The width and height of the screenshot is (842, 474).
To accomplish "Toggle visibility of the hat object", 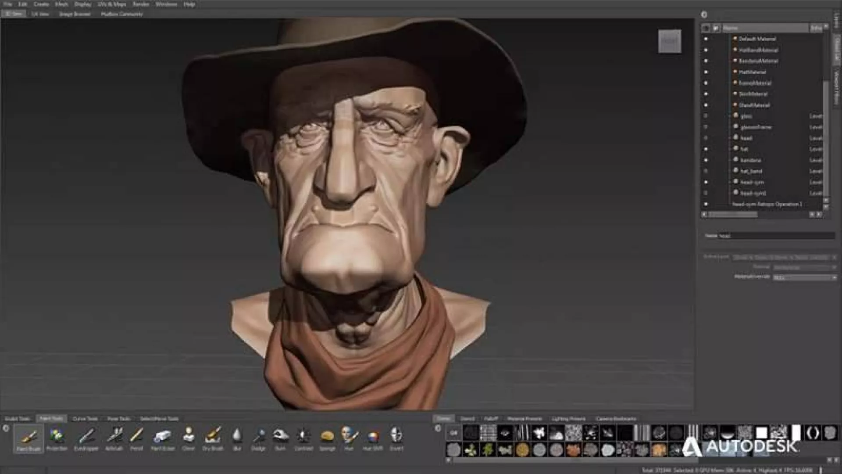I will (706, 149).
